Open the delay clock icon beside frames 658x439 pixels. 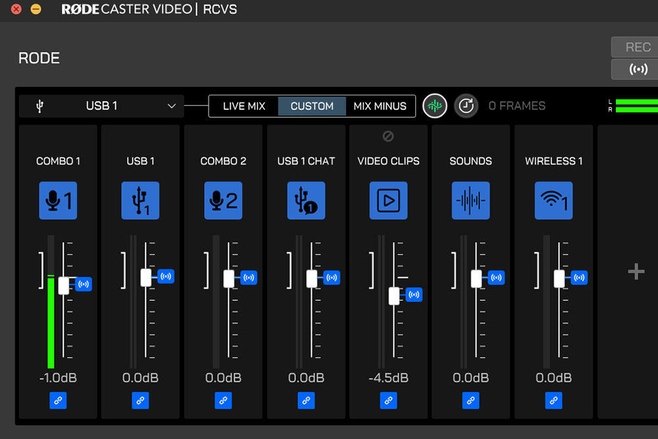(466, 106)
